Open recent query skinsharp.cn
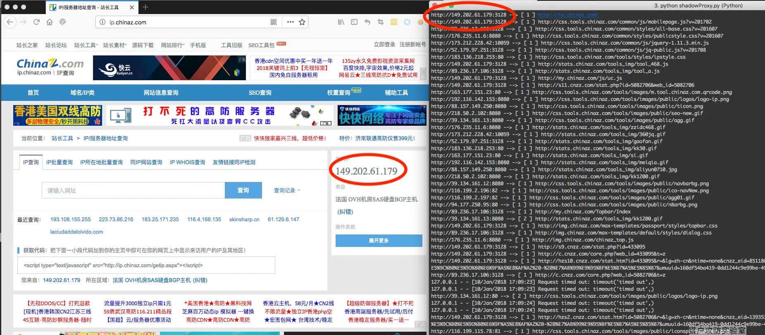Viewport: 765px width, 335px height. tap(244, 220)
